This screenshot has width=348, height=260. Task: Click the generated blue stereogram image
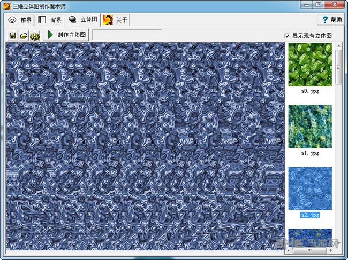(145, 146)
